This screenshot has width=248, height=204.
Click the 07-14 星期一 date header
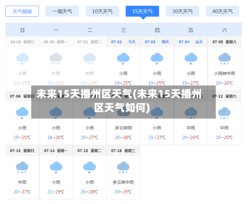[56, 151]
